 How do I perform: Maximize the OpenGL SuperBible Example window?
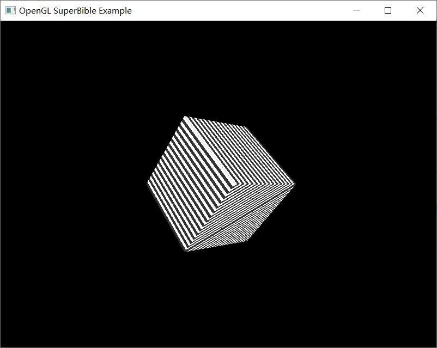387,10
